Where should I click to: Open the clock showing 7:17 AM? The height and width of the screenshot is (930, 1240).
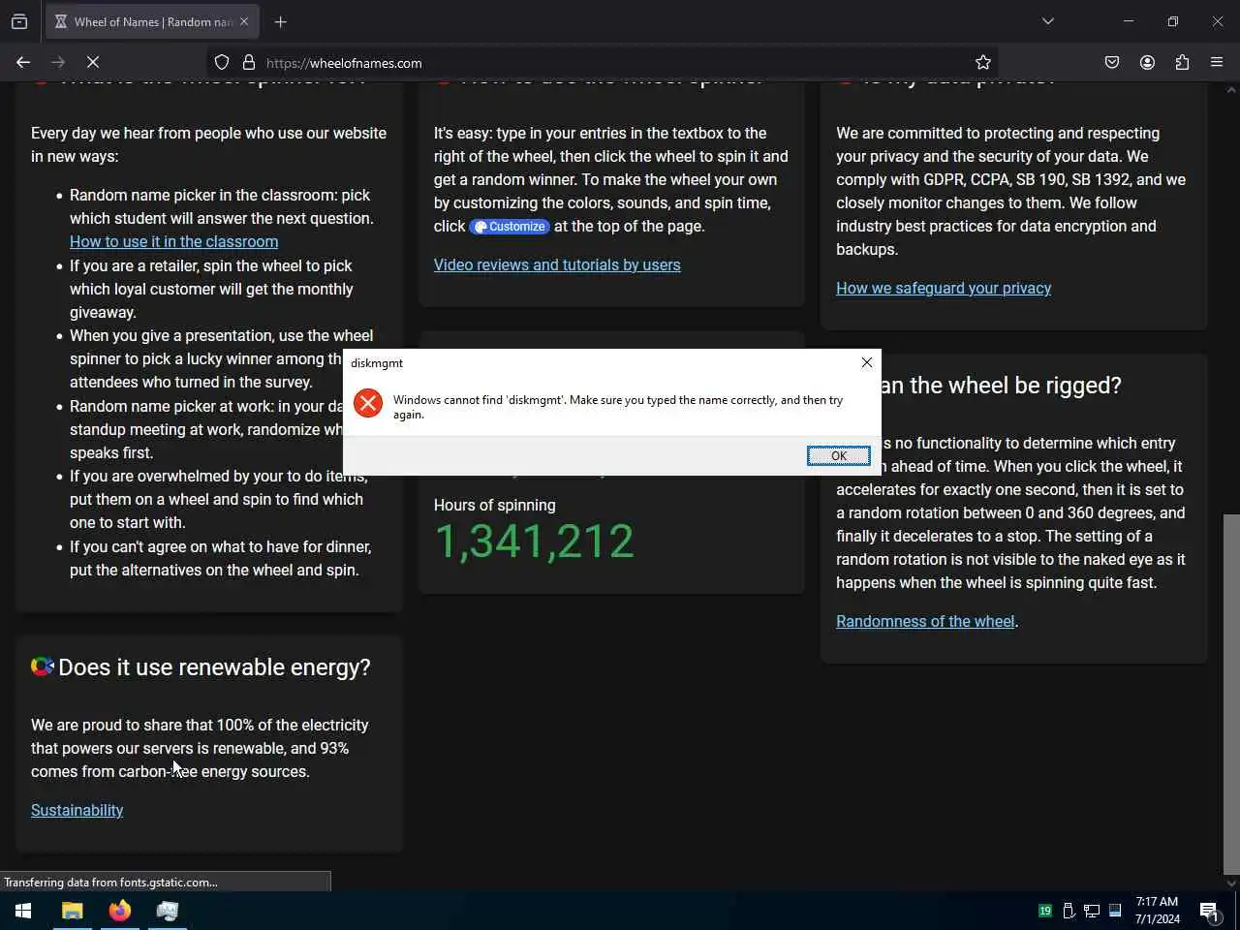coord(1158,911)
